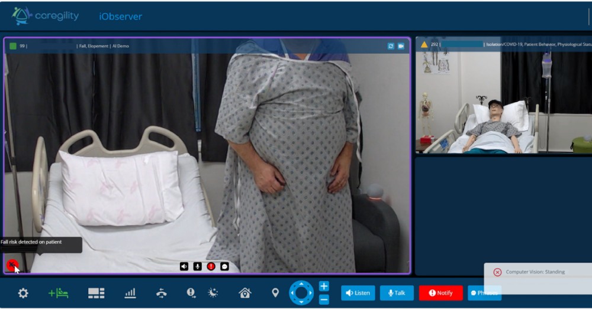Zoom in camera with plus button
The width and height of the screenshot is (592, 310).
(x=324, y=286)
